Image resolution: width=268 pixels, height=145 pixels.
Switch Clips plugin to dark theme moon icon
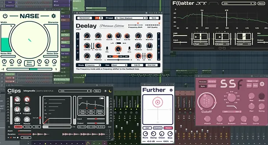click(x=111, y=91)
